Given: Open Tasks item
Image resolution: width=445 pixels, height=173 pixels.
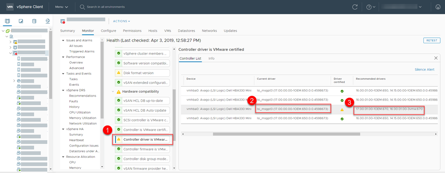Looking at the screenshot, I should [73, 79].
